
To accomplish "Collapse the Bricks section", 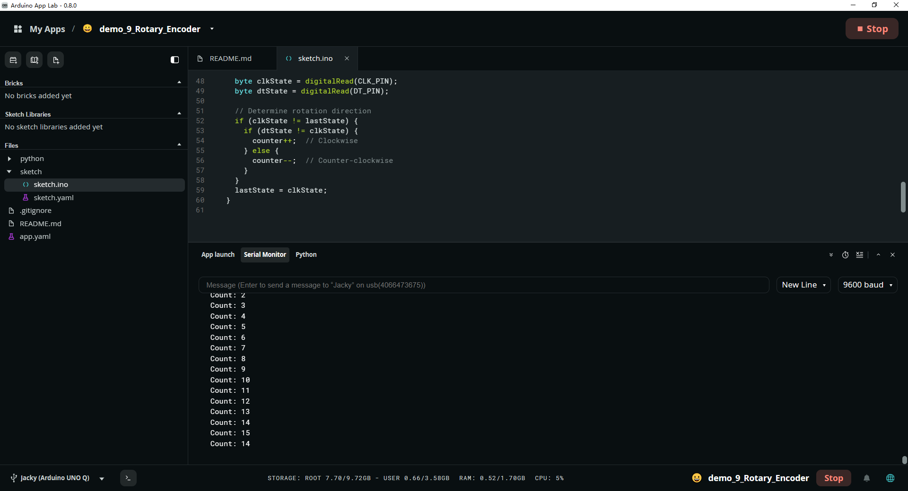I will click(x=179, y=83).
